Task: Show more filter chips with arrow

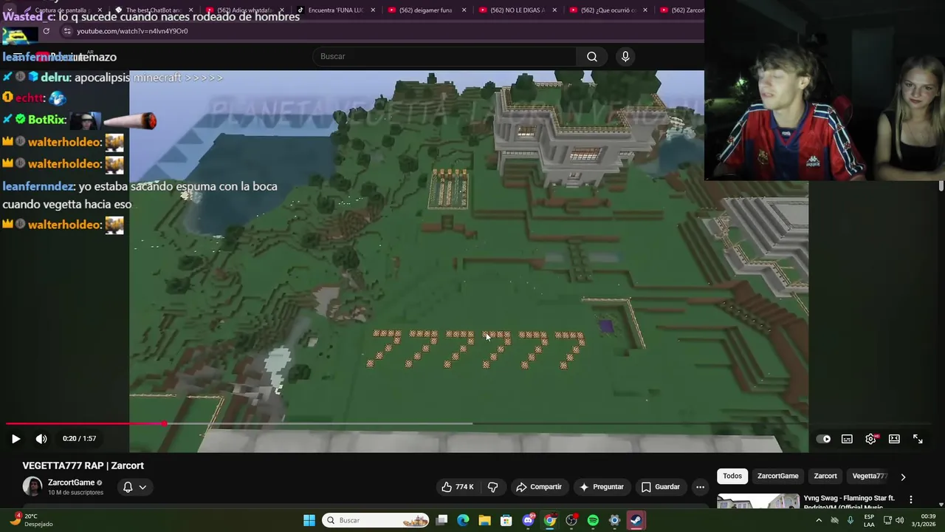Action: [x=903, y=477]
